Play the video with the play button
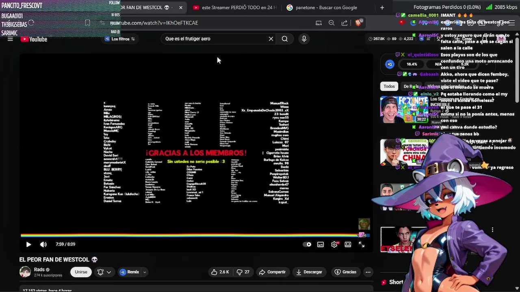Screen dimensions: 520x292 [28, 245]
